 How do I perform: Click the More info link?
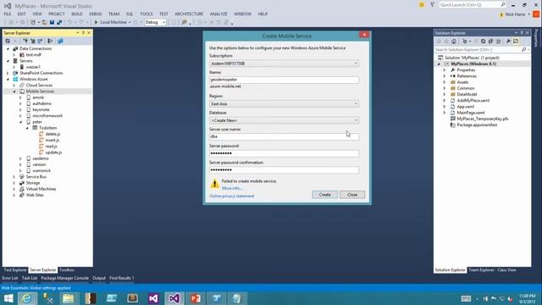point(232,188)
